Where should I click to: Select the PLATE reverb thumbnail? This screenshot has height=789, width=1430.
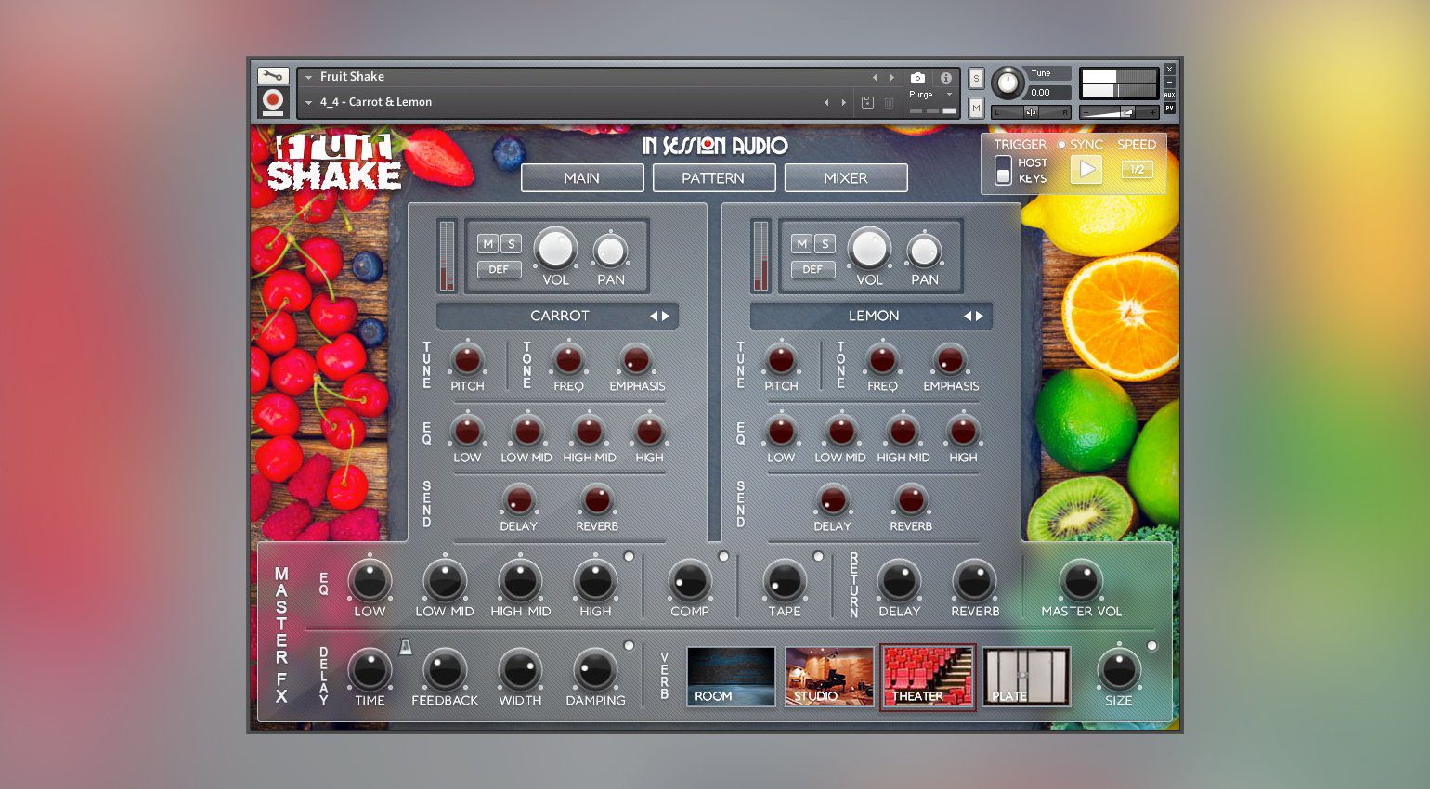click(x=1026, y=677)
